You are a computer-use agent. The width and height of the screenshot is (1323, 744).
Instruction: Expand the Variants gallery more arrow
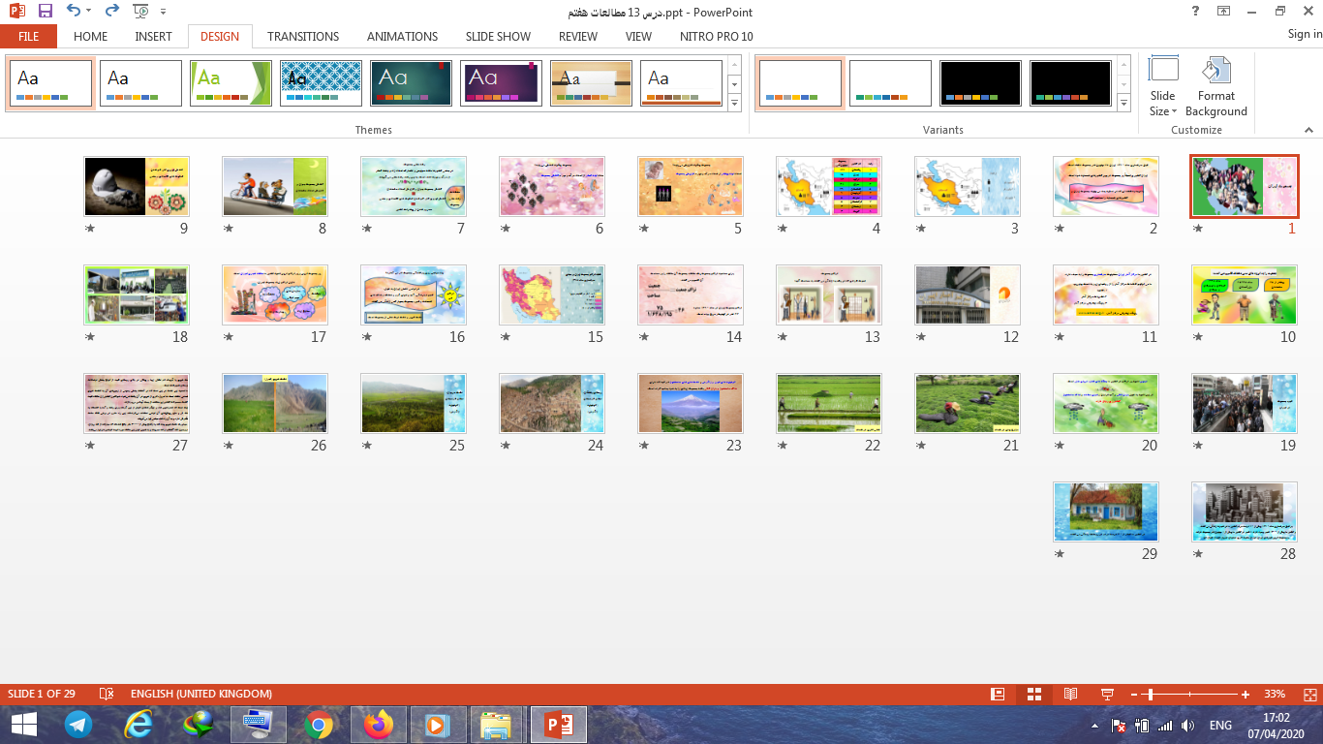(1123, 103)
